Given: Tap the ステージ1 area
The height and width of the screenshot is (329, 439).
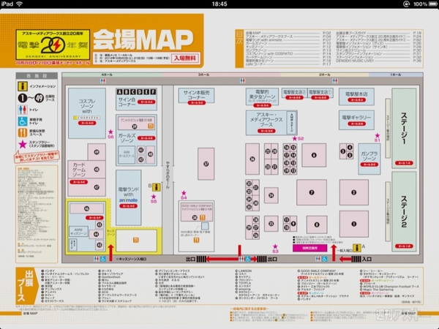Looking at the screenshot, I should click(404, 128).
